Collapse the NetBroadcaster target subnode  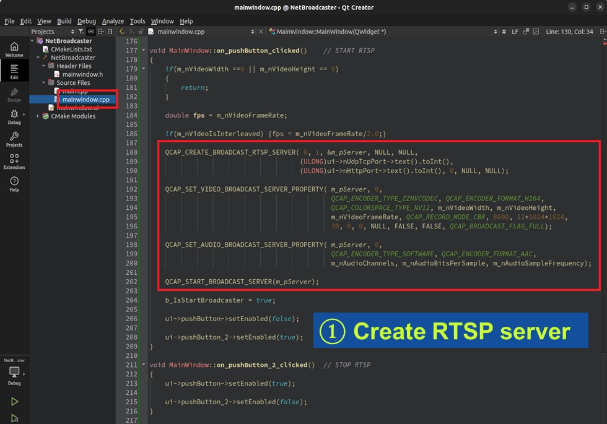tap(38, 57)
